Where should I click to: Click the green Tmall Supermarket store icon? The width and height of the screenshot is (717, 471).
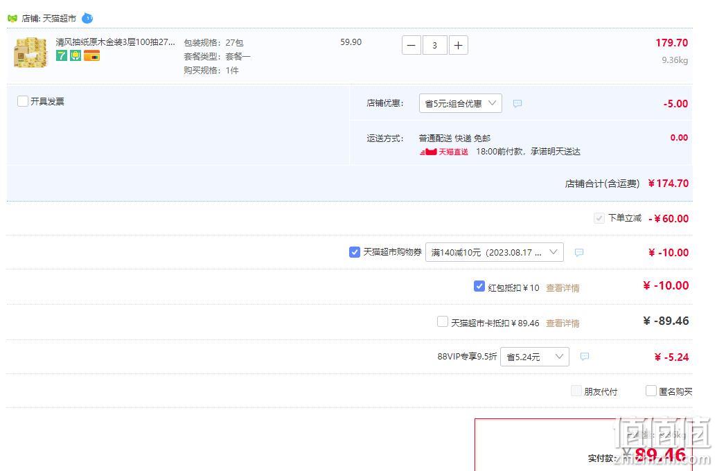coord(12,18)
